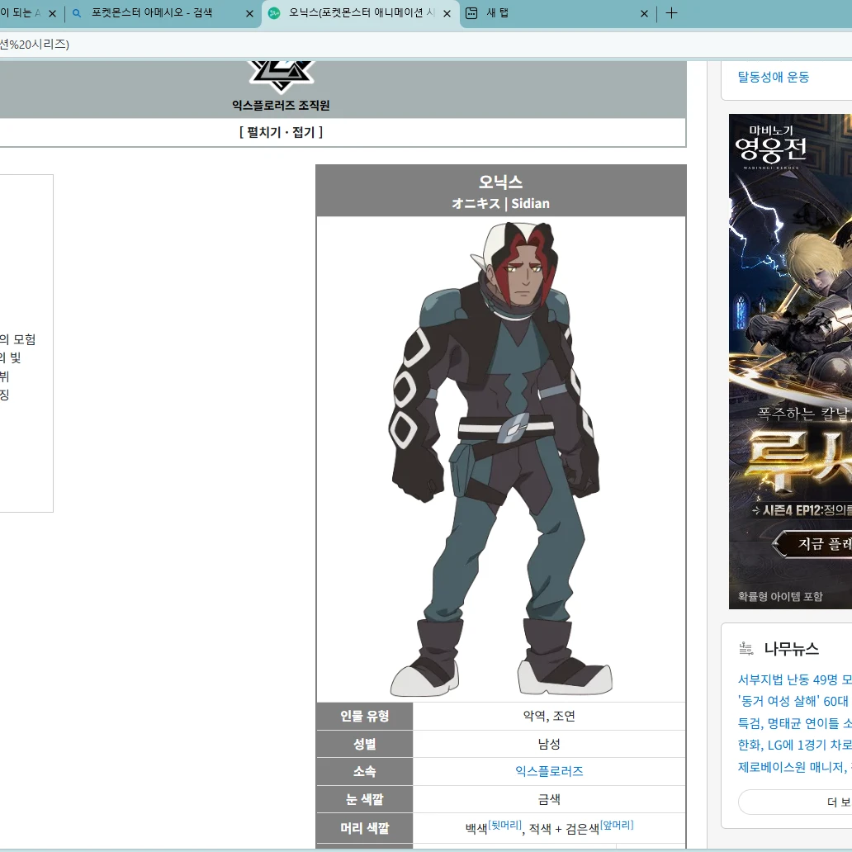The height and width of the screenshot is (852, 852).
Task: Click the 눈 색깔 row label
Action: (x=365, y=799)
